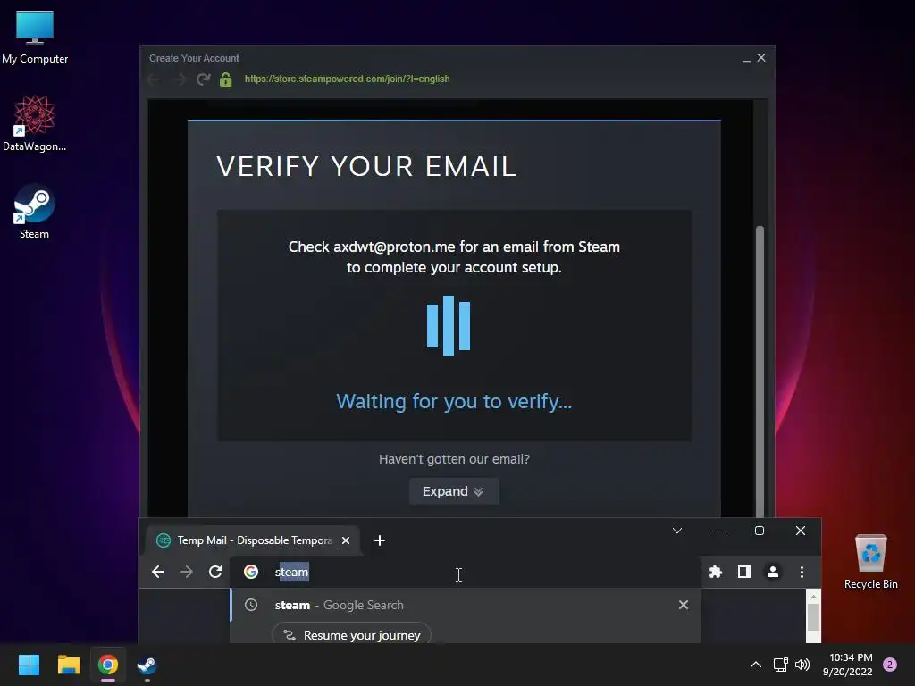Go forward in Chrome
Screen dimensions: 915x686
click(x=187, y=573)
